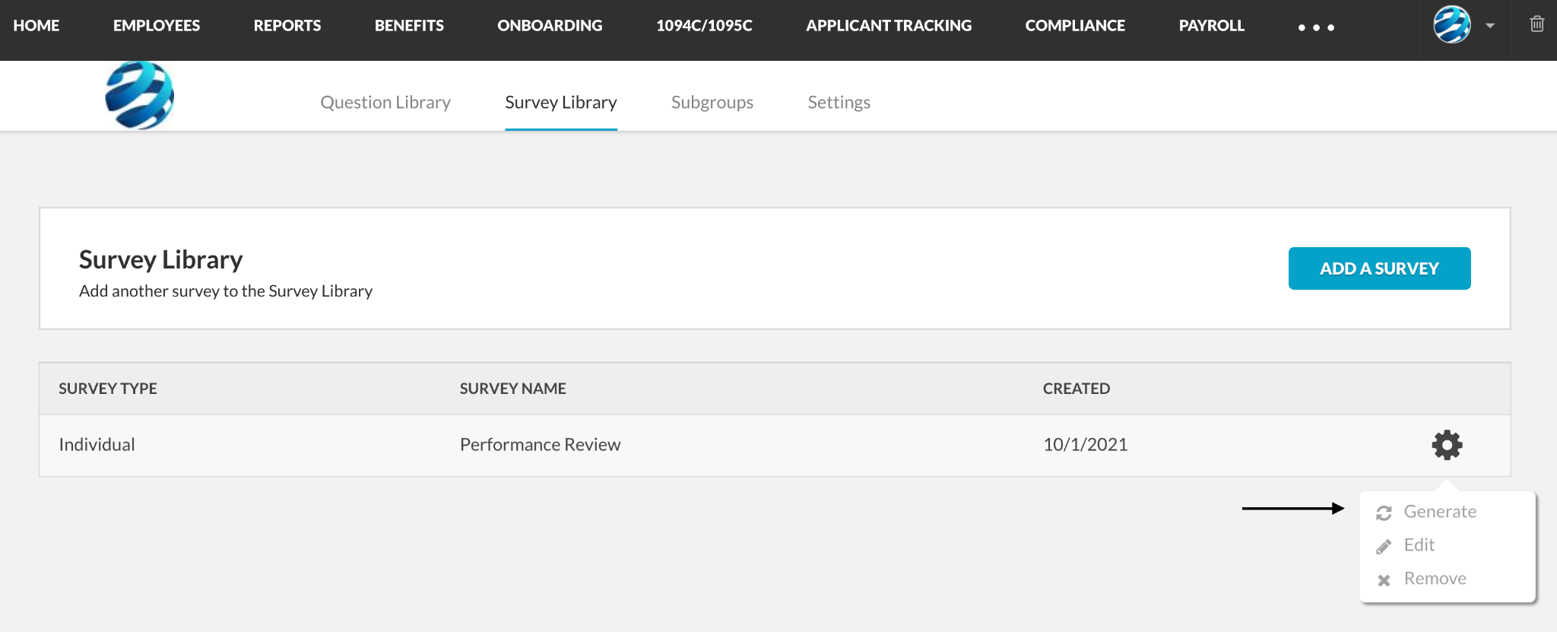
Task: Click the globe profile avatar in top bar
Action: tap(1451, 24)
